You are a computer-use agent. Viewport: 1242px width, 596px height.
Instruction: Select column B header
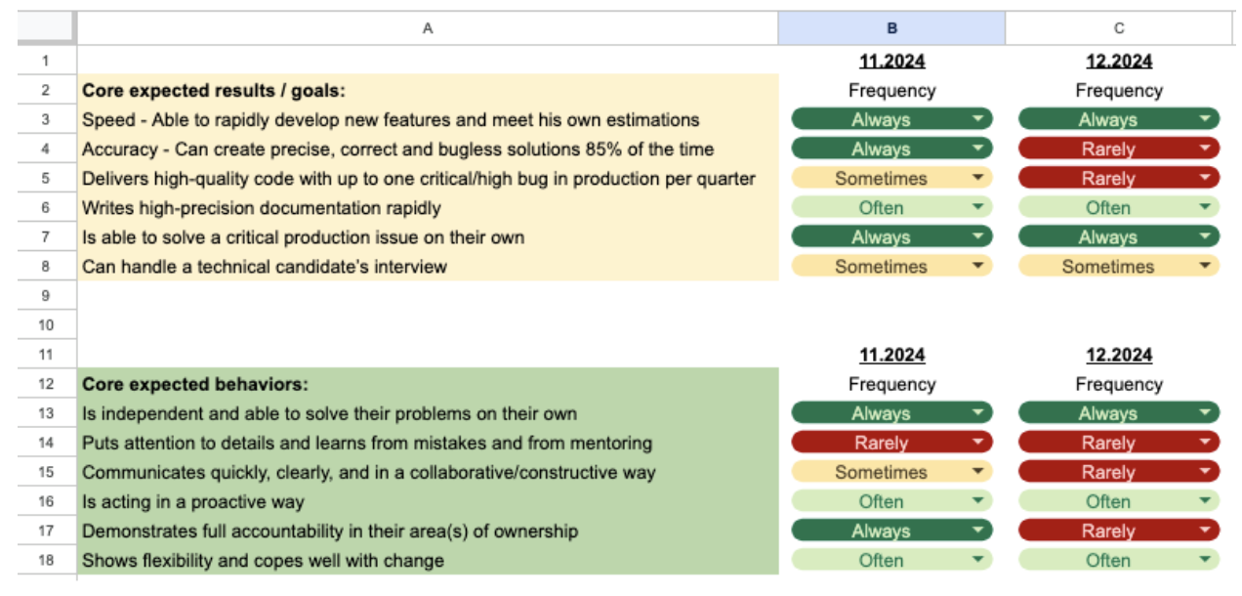[x=891, y=28]
